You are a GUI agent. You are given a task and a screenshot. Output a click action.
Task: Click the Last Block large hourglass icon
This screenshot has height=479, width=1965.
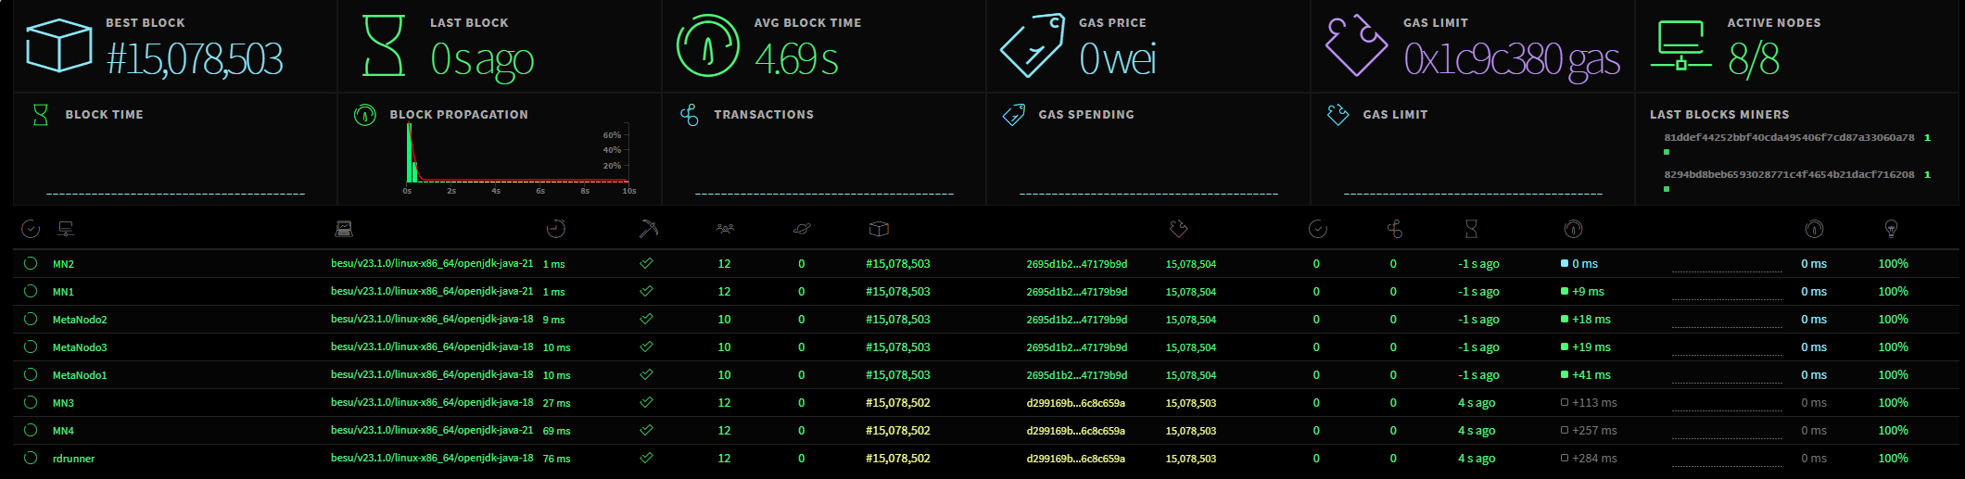(x=384, y=45)
